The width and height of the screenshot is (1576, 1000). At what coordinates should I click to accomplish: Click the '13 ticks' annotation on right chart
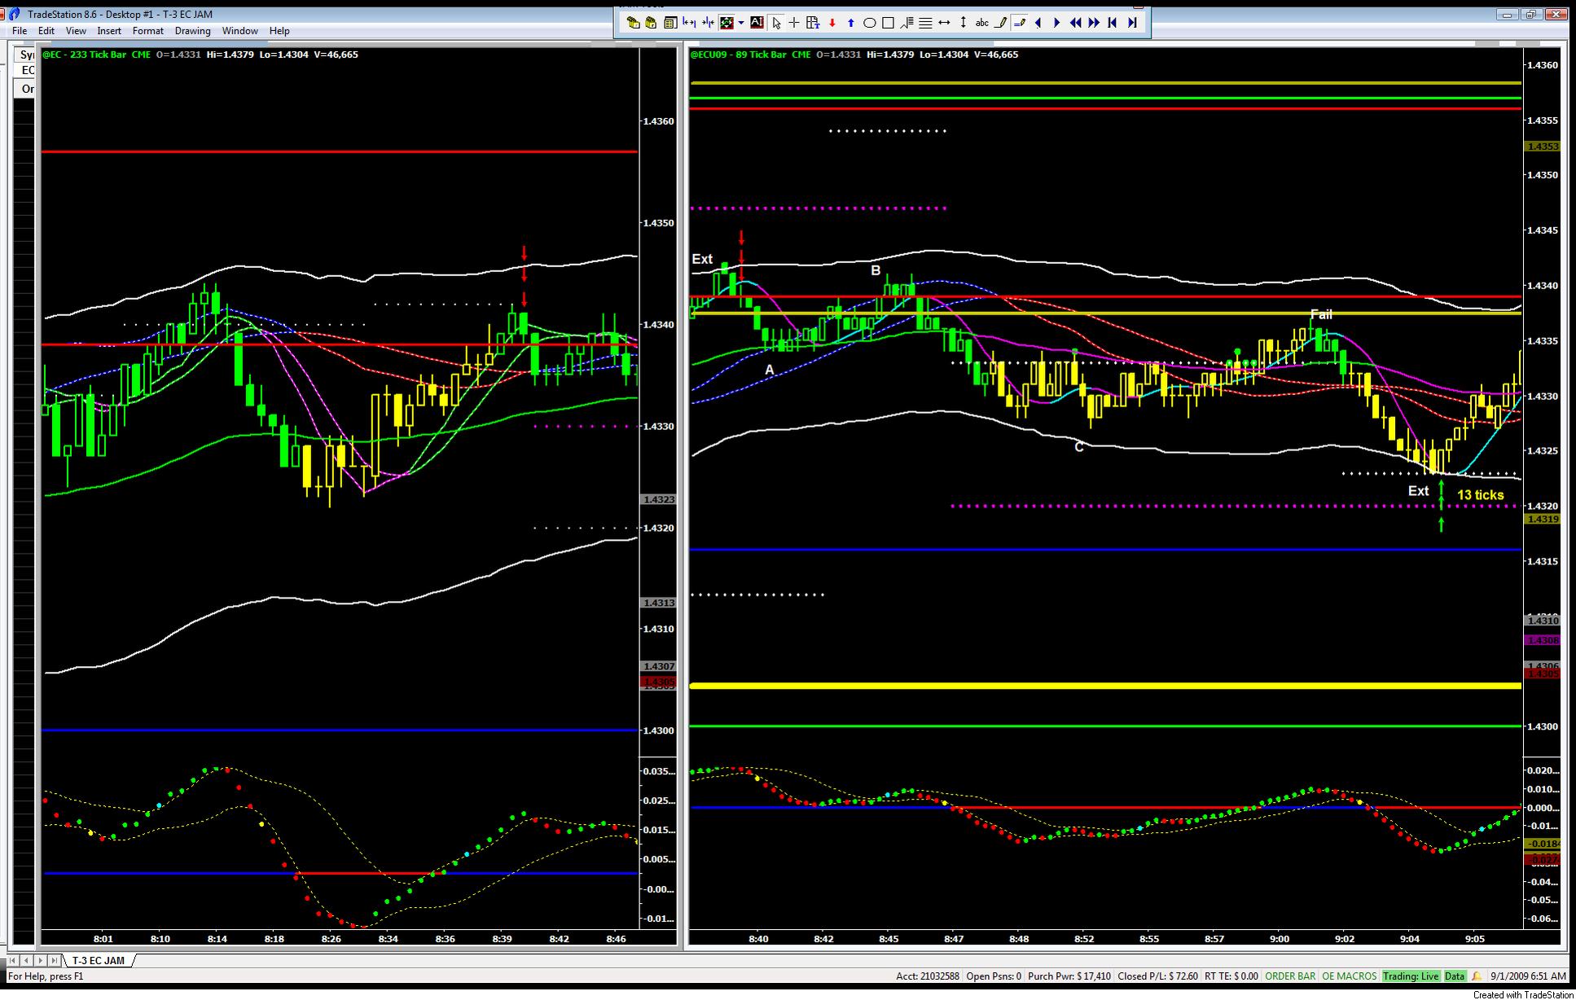[1480, 495]
